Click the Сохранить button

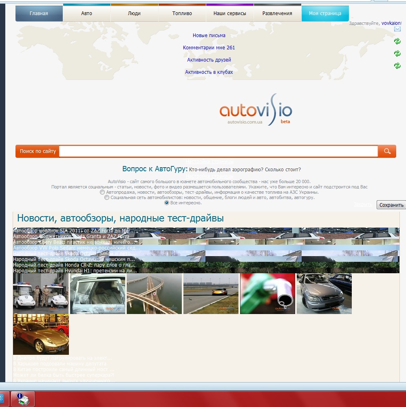[391, 205]
